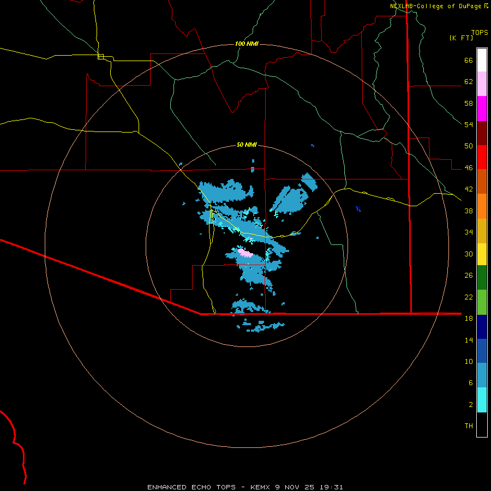Click the "46" legend value

click(x=469, y=168)
